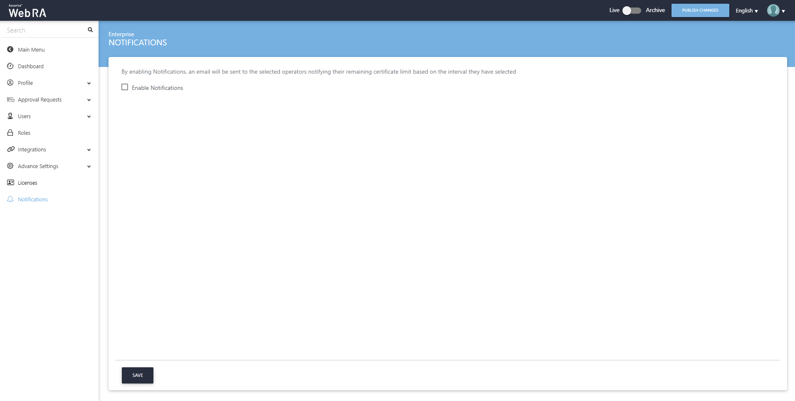Click the Archive label in header
795x401 pixels.
(x=655, y=10)
